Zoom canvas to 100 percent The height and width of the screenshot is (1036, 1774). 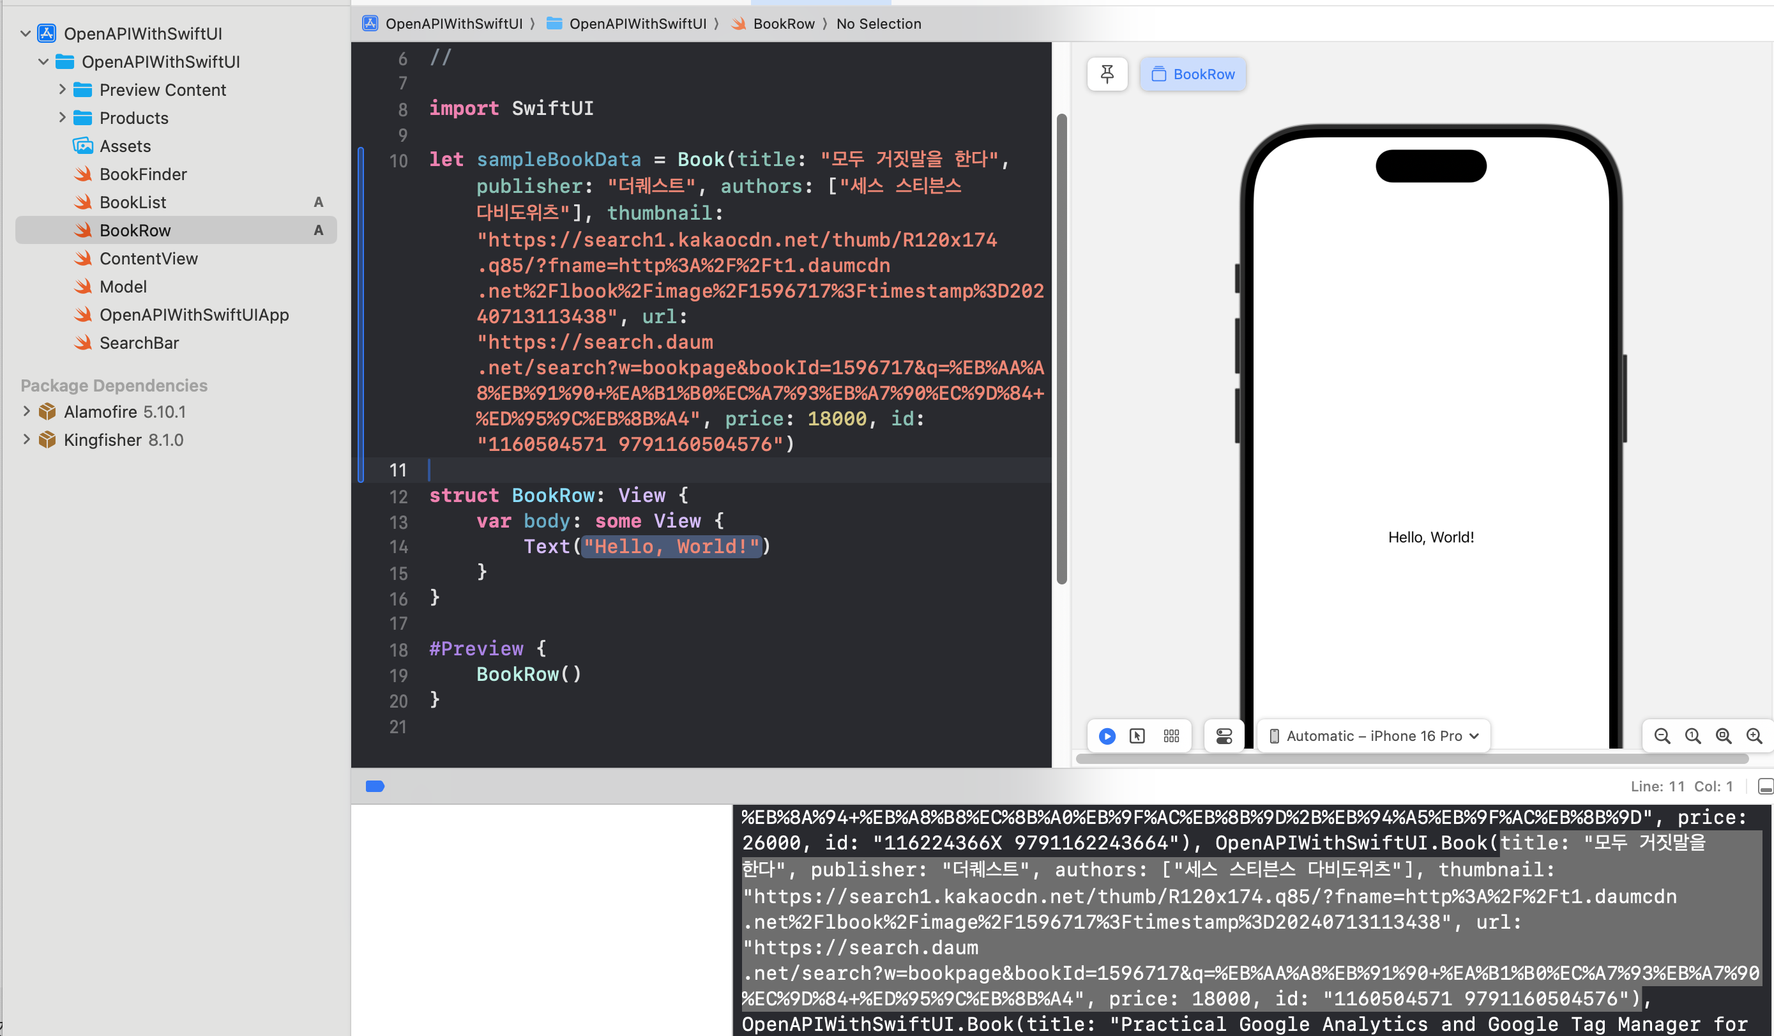tap(1693, 736)
